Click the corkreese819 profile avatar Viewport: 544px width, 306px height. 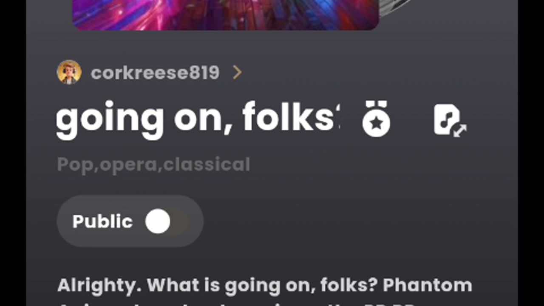pos(69,72)
